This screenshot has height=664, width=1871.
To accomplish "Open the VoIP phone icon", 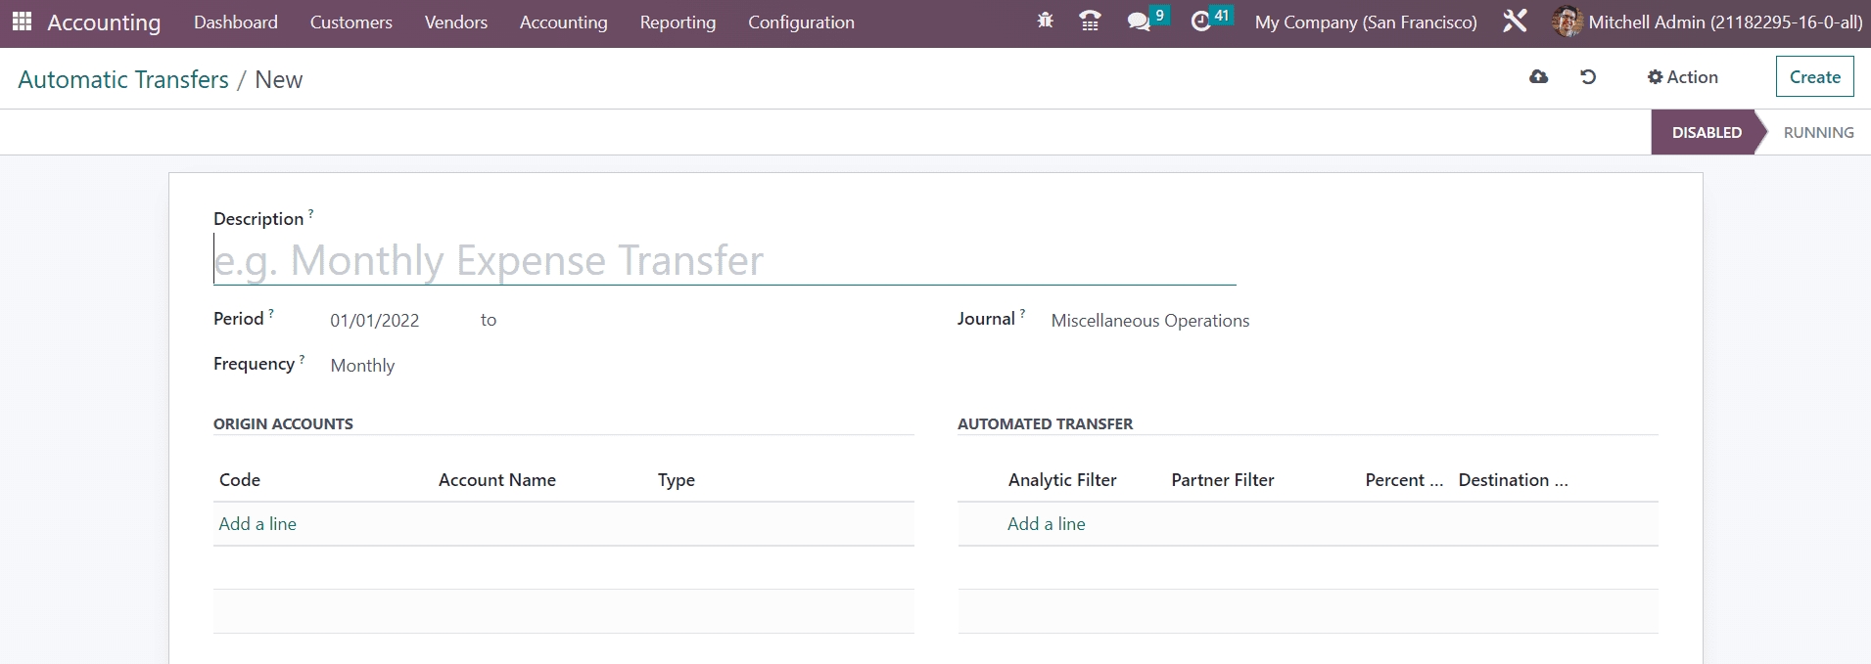I will point(1089,22).
